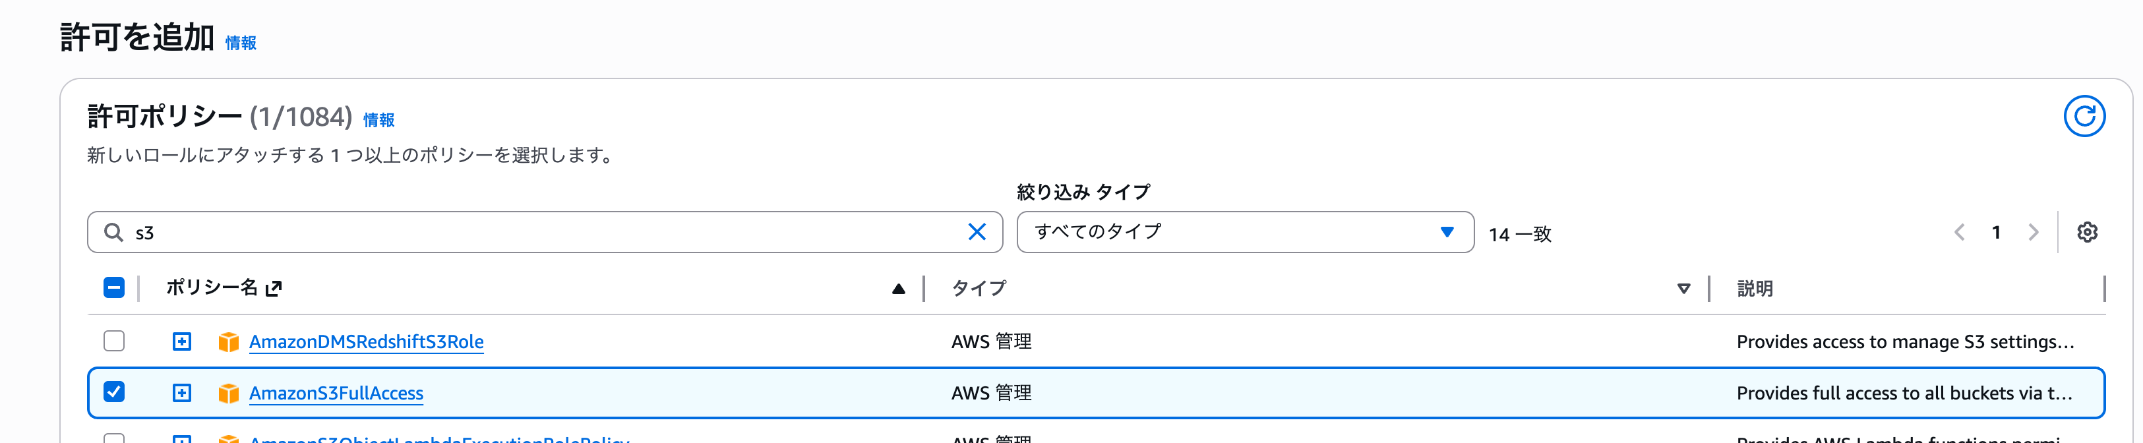
Task: Expand AmazonS3FullAccess policy details
Action: [181, 393]
